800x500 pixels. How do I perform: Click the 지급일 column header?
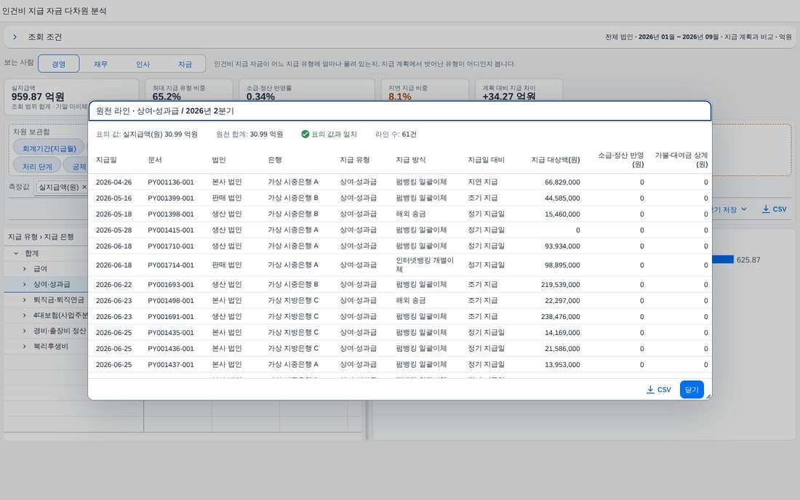click(106, 160)
